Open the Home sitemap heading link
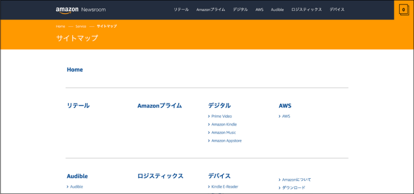Screen dimensions: 414x194 (x=75, y=70)
